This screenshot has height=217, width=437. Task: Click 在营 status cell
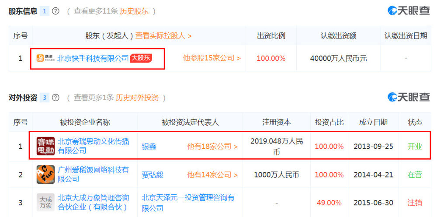tap(415, 175)
